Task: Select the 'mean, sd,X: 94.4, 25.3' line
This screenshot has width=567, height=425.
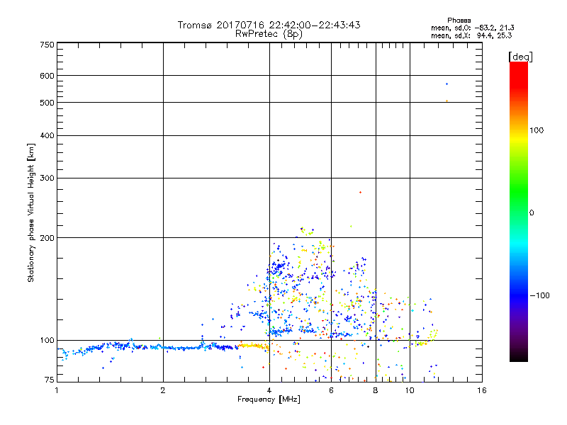Action: 471,35
